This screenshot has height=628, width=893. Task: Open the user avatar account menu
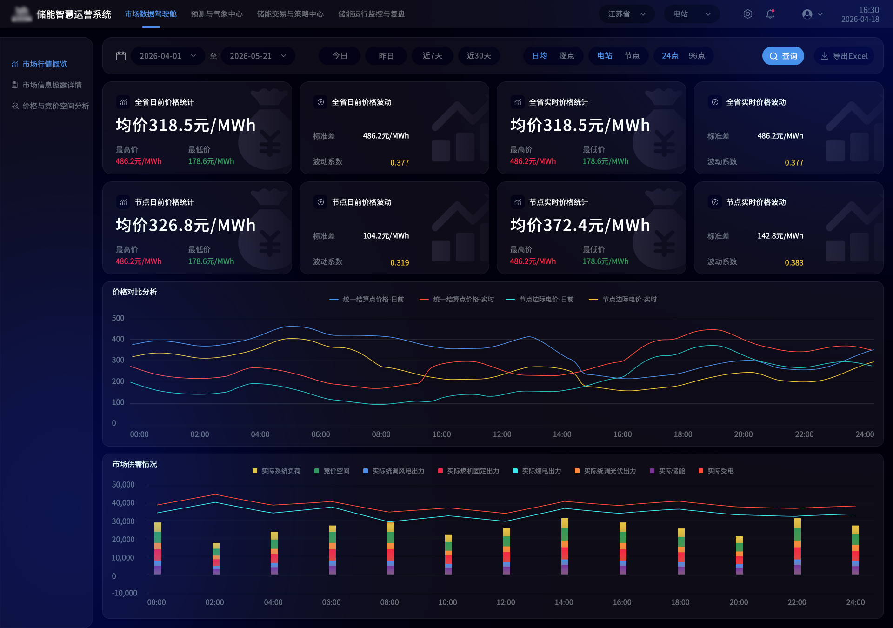[807, 14]
